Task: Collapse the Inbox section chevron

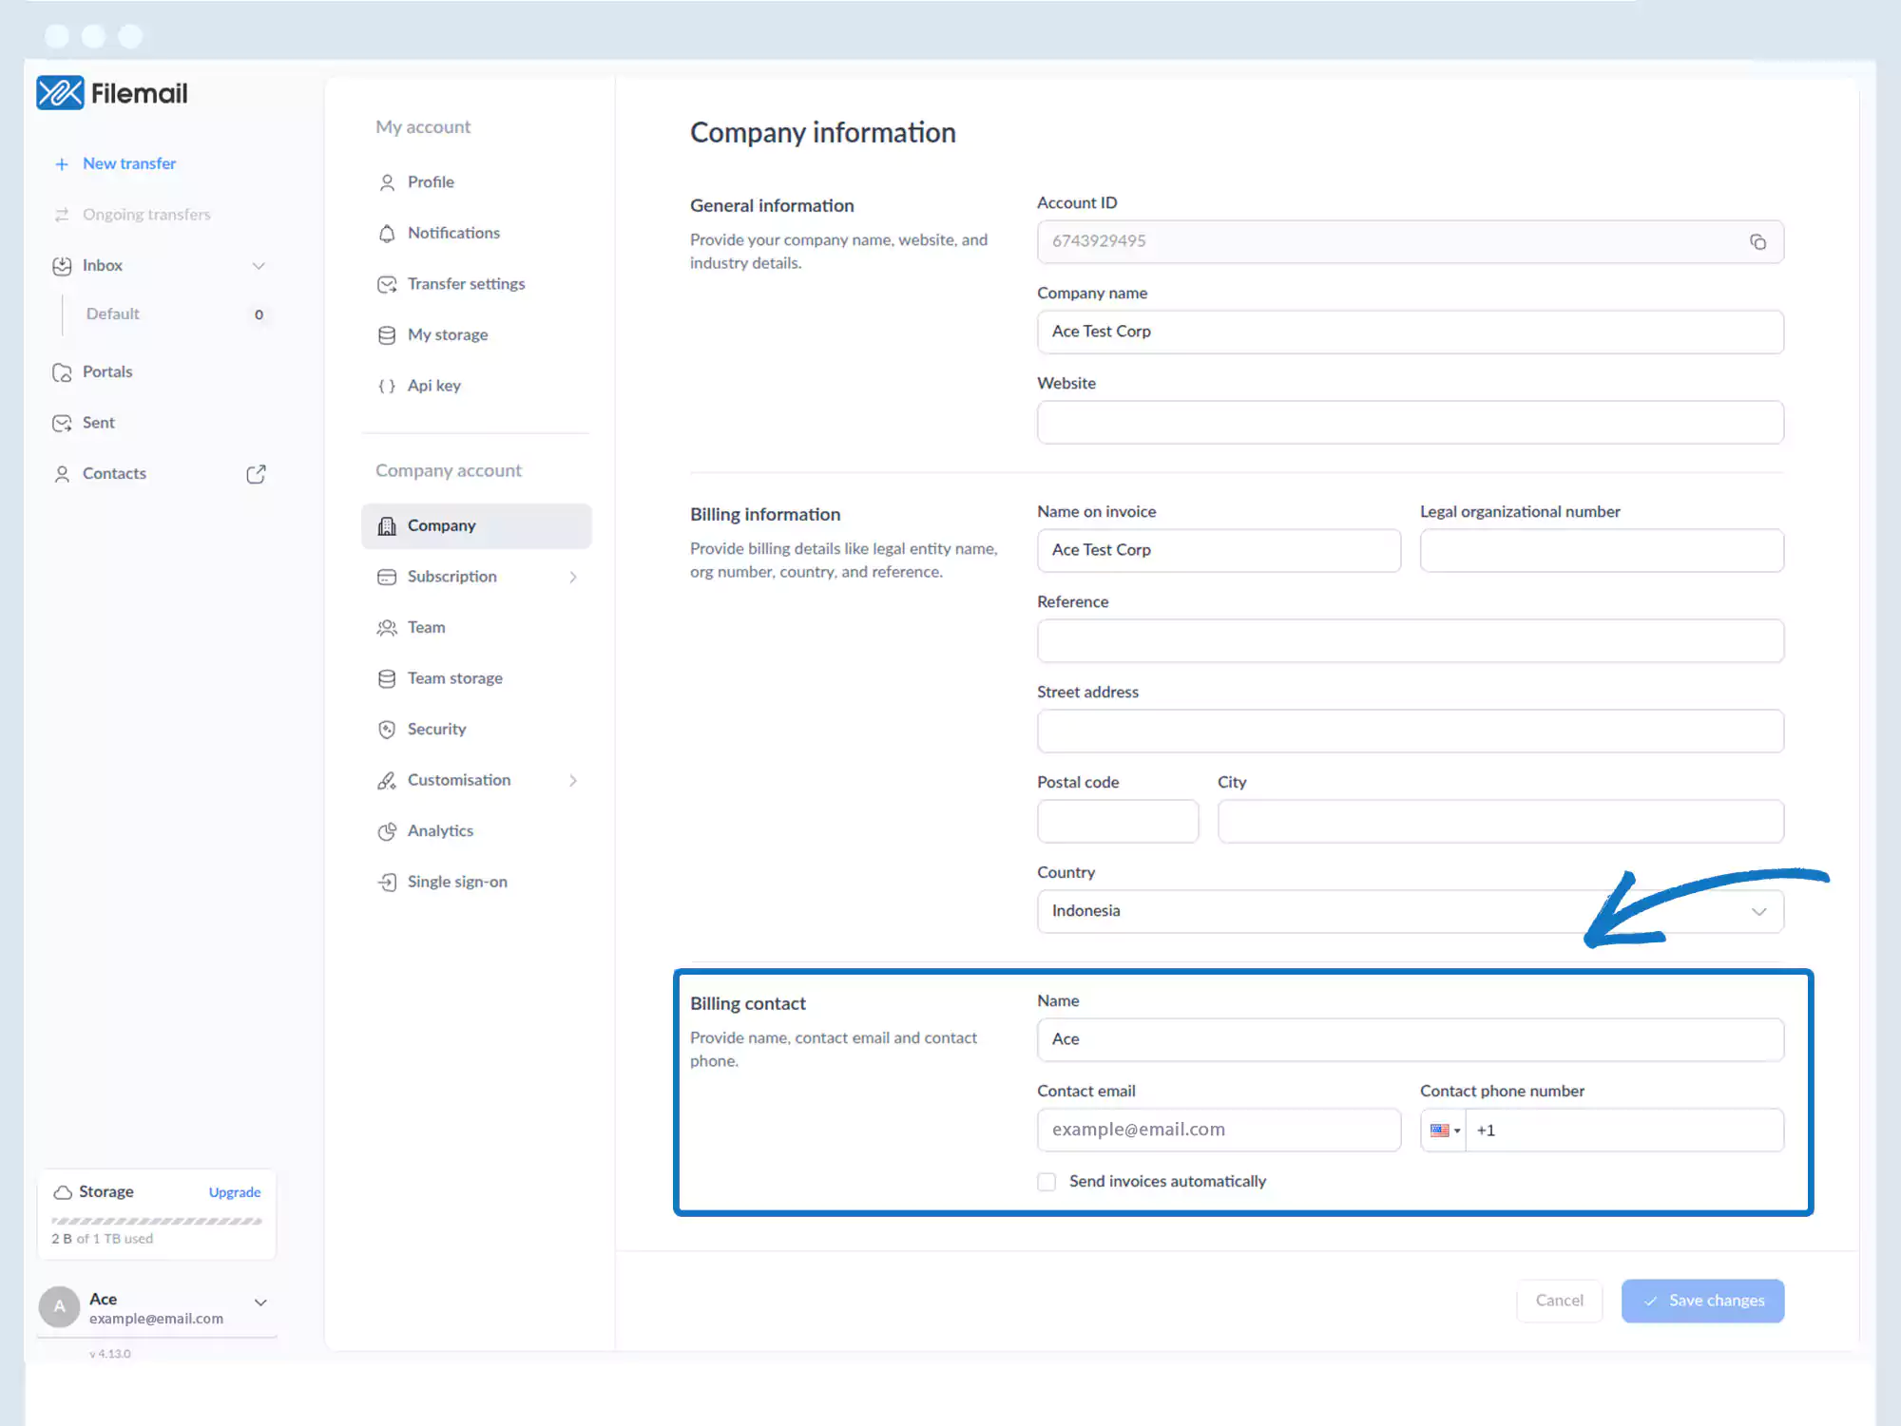Action: tap(259, 266)
